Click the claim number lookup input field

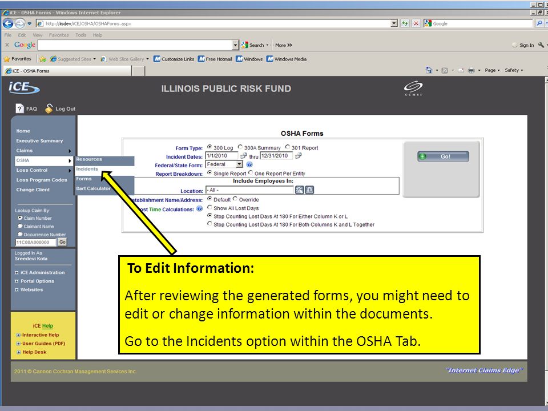point(35,242)
